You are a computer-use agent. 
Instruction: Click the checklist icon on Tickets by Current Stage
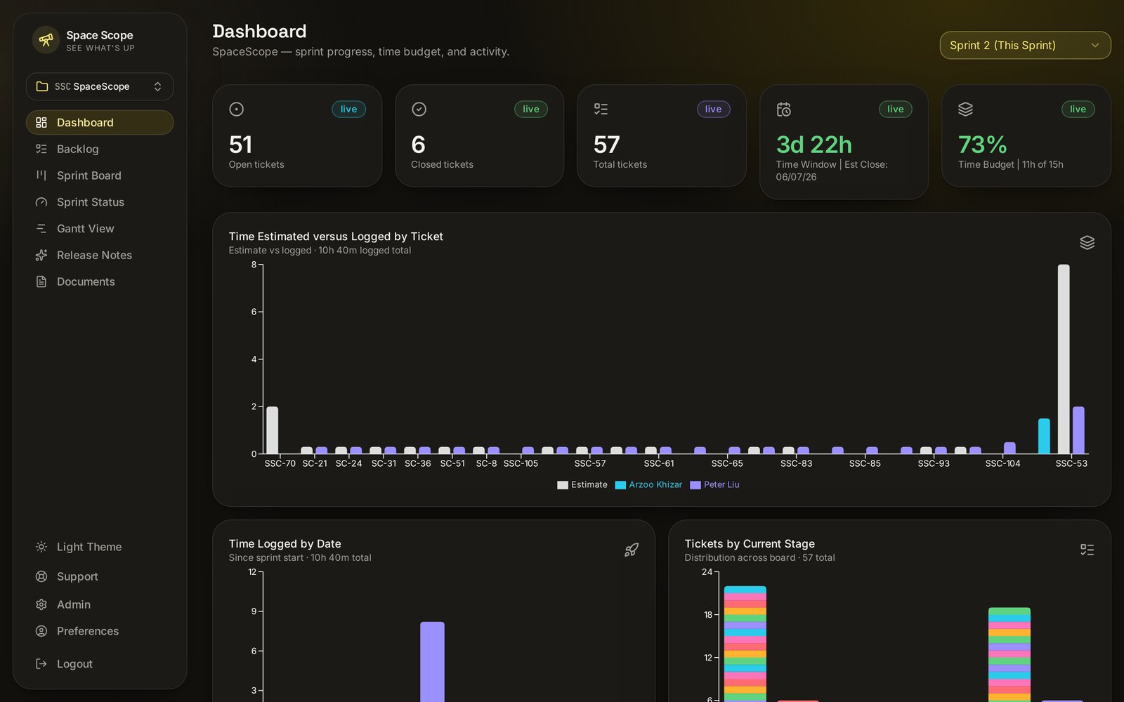pyautogui.click(x=1087, y=550)
